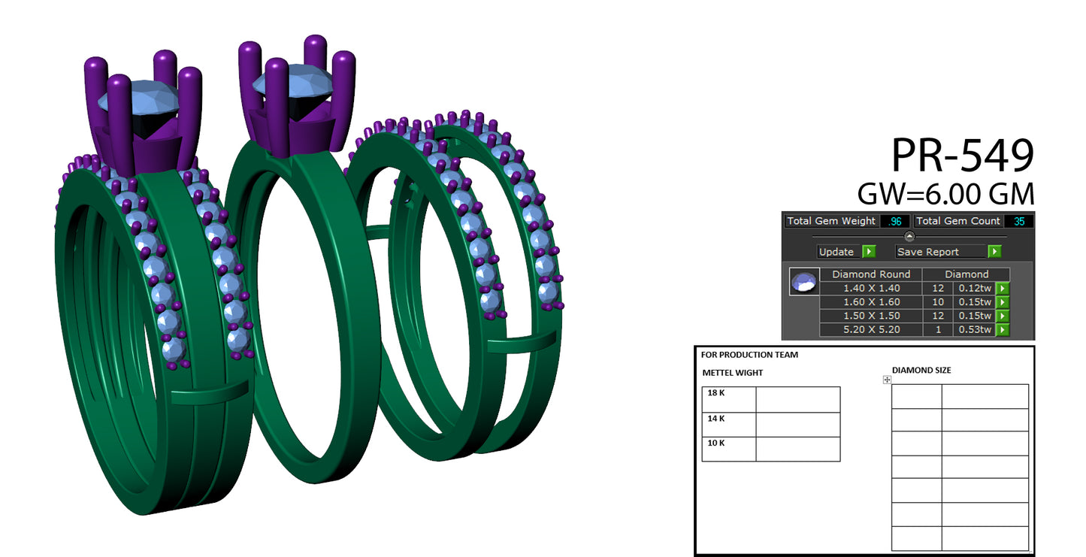
Task: Click the green arrow next to Save Report
Action: pyautogui.click(x=994, y=252)
